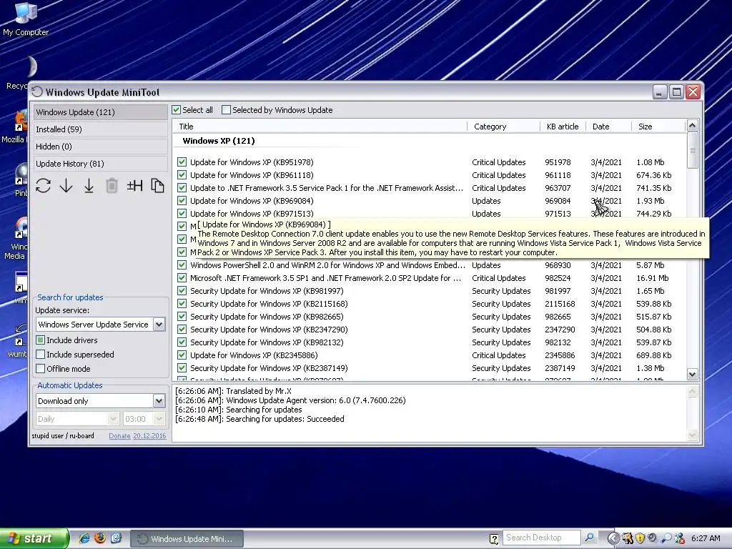Screen dimensions: 732x549
Task: Select the Hidden (0) tab
Action: 100,147
